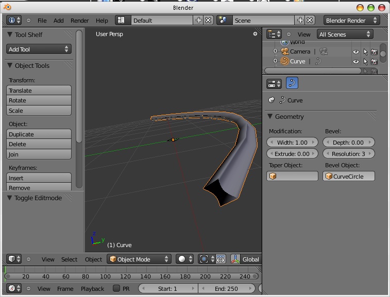Delete the current Scene

coord(310,20)
